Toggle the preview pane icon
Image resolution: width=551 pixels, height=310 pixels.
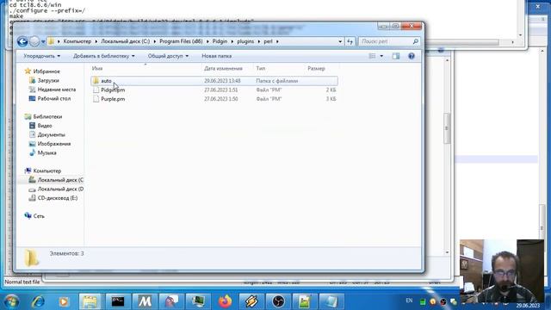point(396,56)
